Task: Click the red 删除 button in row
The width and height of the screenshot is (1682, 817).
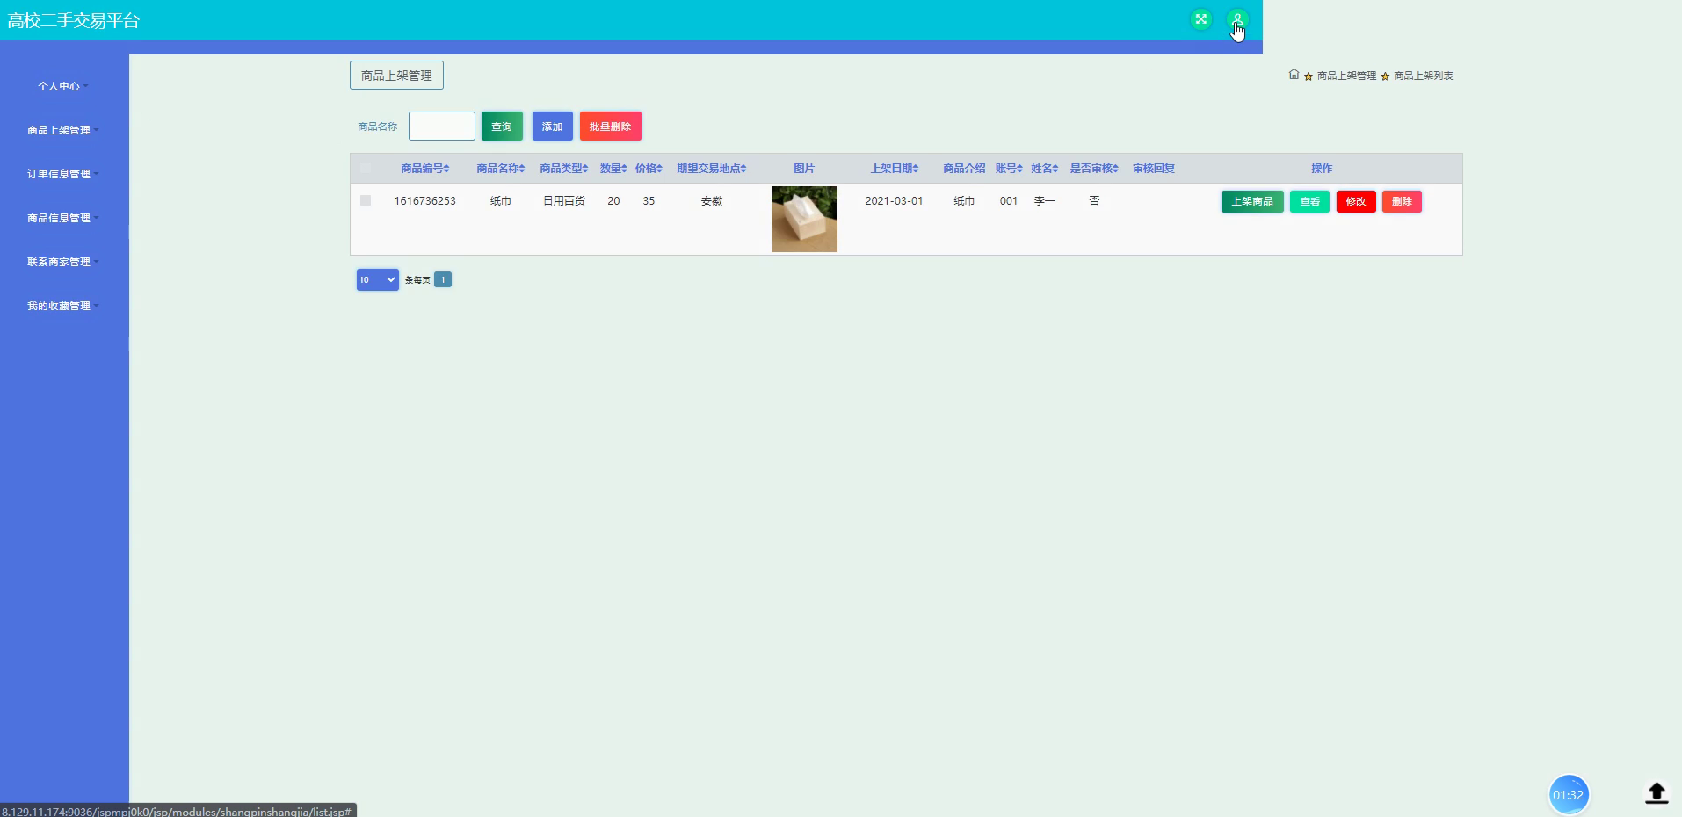Action: 1402,201
